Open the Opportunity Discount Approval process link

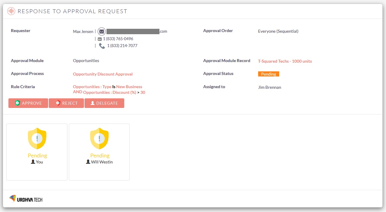[x=103, y=74]
